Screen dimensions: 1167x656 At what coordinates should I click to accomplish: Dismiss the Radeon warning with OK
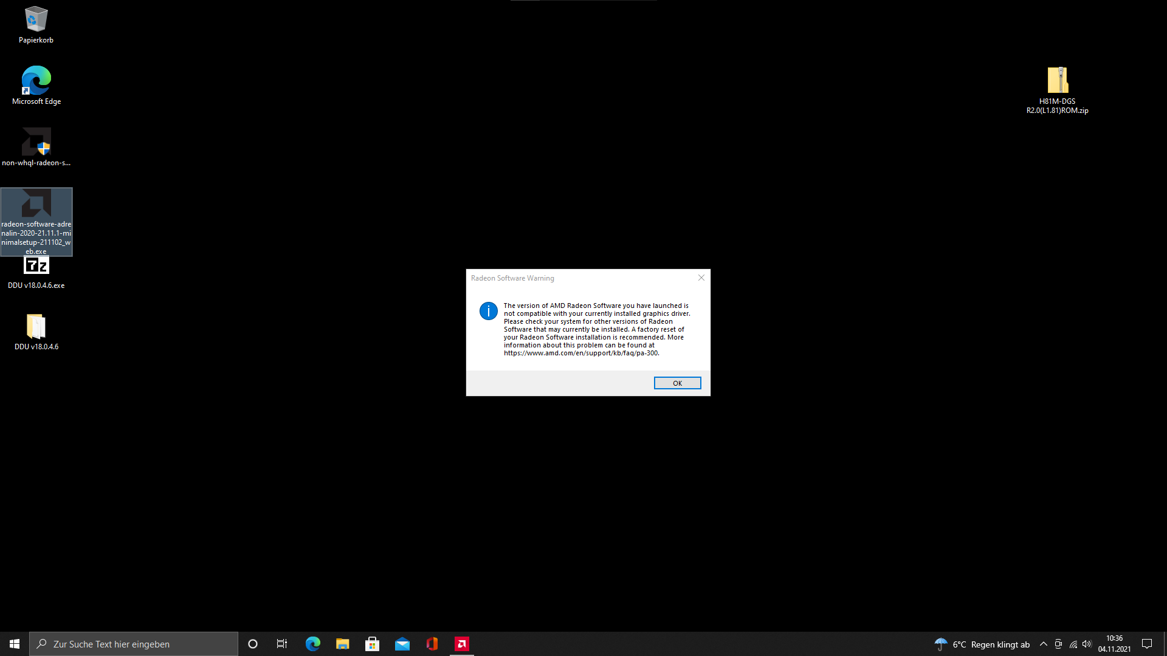coord(677,383)
